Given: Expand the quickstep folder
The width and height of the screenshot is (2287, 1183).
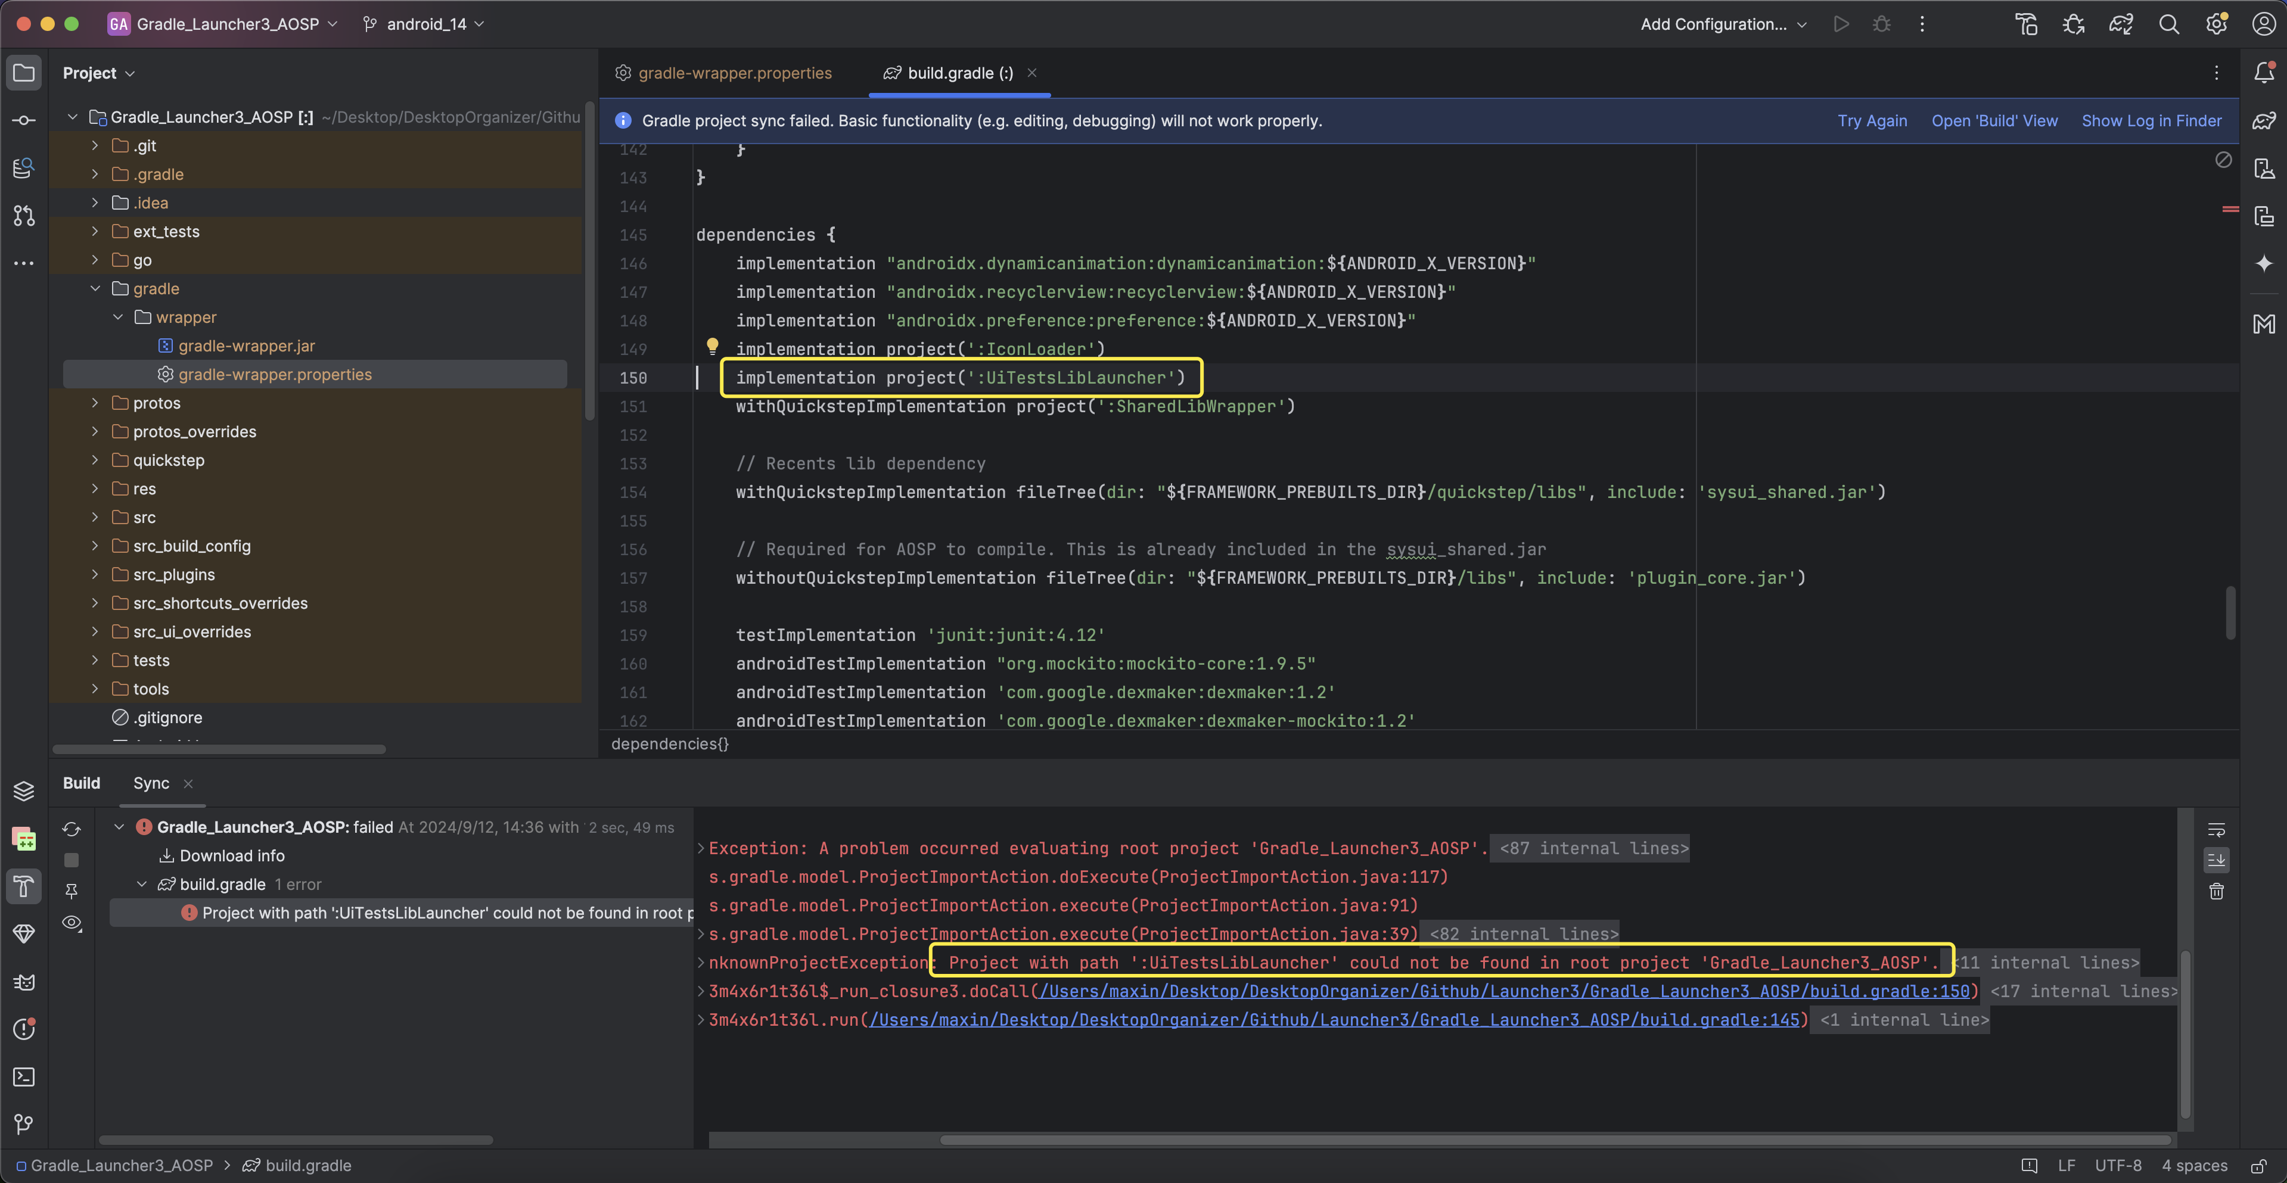Looking at the screenshot, I should (95, 460).
